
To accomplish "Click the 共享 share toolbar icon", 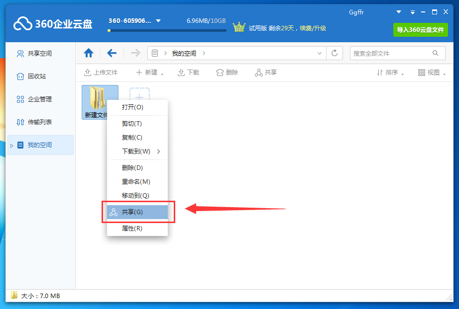I will (x=259, y=72).
